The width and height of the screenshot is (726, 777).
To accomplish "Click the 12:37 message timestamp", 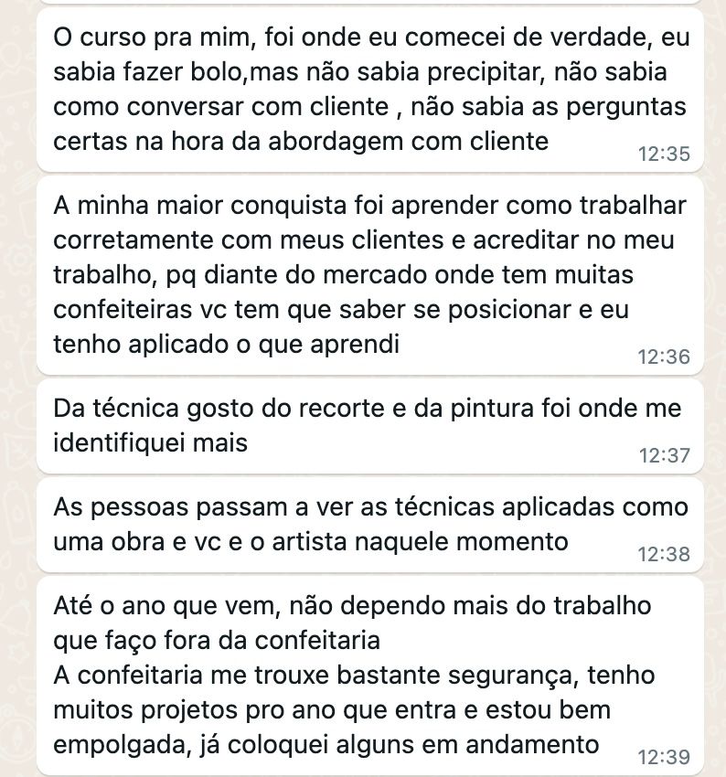I will [664, 455].
